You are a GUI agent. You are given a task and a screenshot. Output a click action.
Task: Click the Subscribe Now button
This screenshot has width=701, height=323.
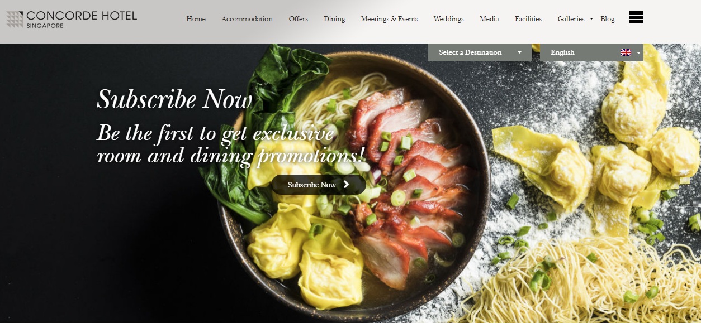(x=319, y=185)
